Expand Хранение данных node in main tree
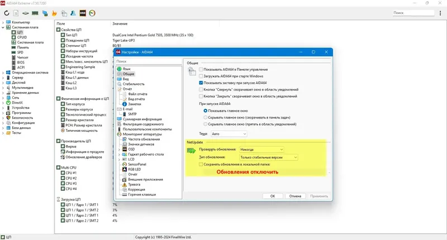Screen dimensions: 447x240 3,93
